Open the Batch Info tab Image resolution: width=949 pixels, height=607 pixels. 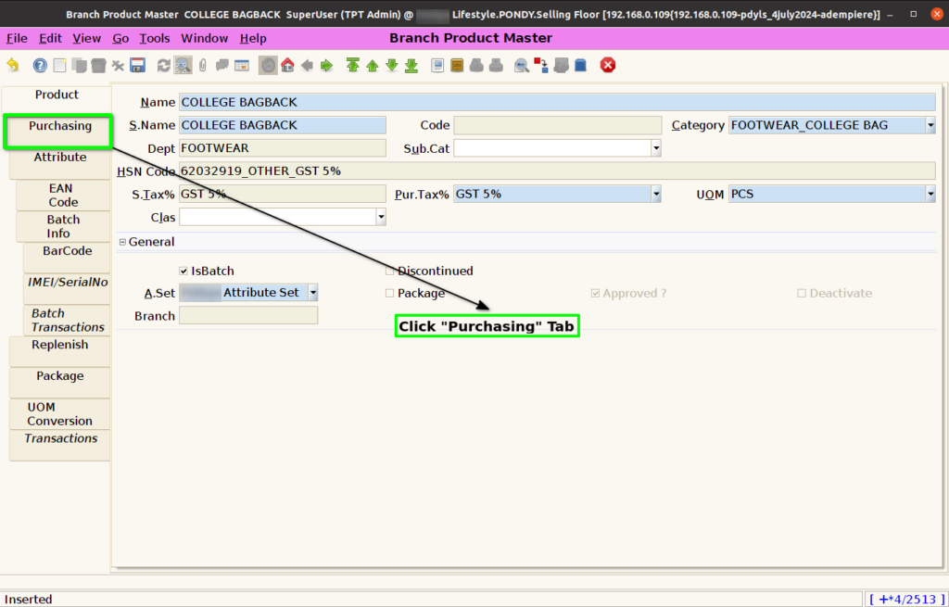pos(63,226)
